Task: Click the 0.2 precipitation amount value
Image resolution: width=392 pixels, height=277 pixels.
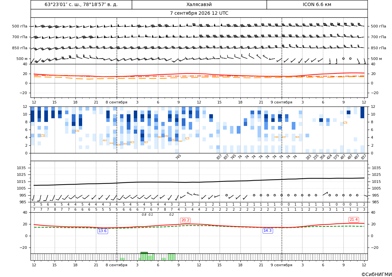Action: tap(171, 215)
